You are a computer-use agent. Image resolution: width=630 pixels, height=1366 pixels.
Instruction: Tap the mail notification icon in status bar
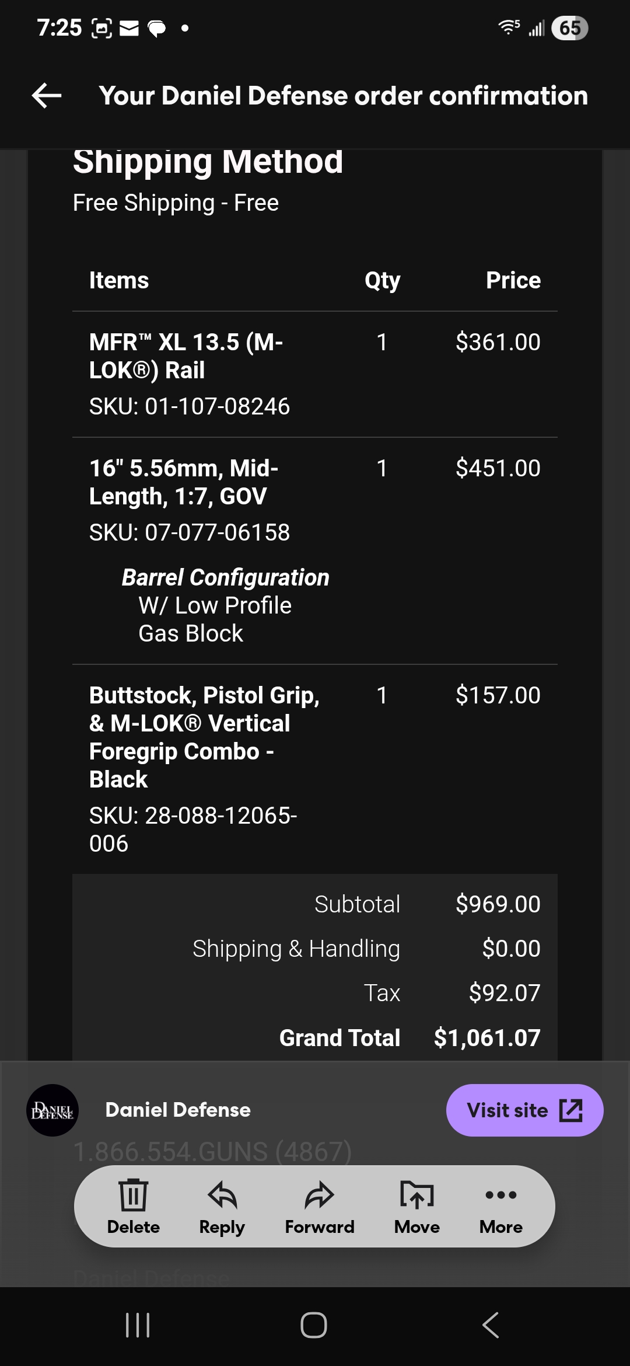[x=129, y=28]
